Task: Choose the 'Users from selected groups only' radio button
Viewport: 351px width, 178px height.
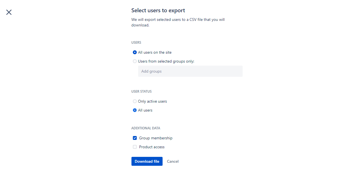Action: 135,61
